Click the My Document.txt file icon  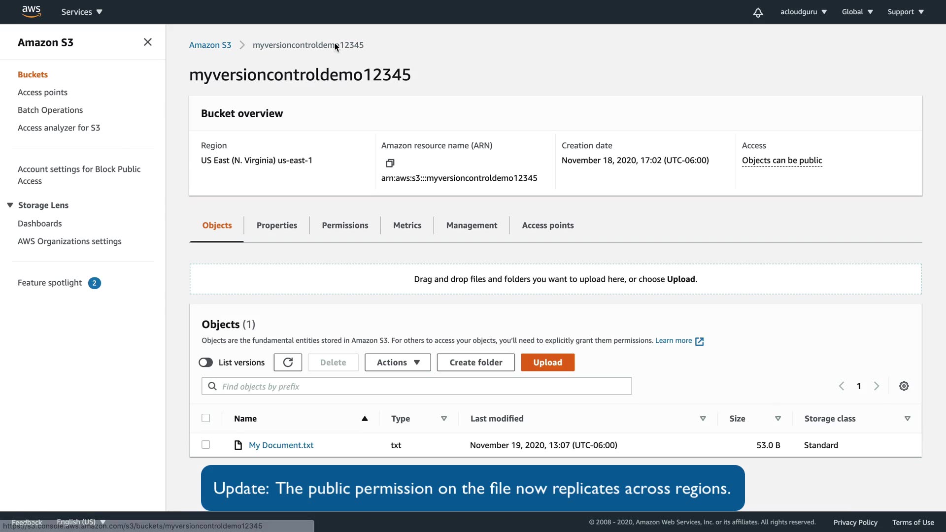pos(238,445)
